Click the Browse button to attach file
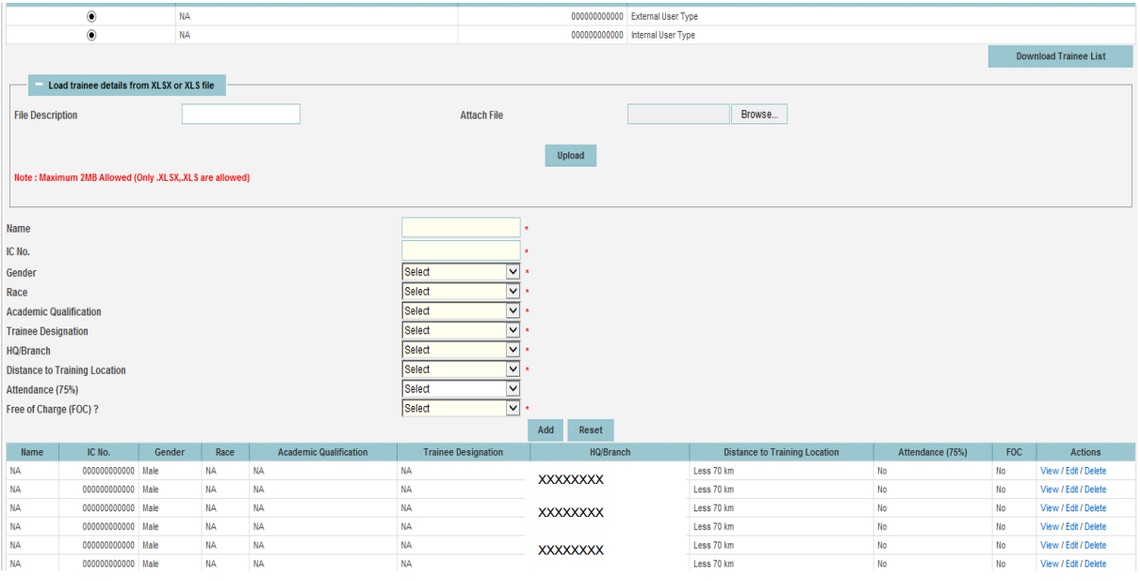Screen dimensions: 1140x581 click(x=758, y=113)
